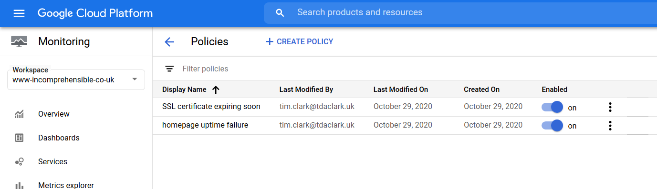Click the Monitoring chart logo icon
The height and width of the screenshot is (189, 657).
pyautogui.click(x=19, y=42)
